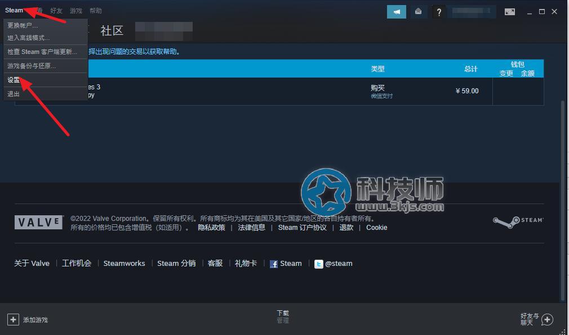Click the Facebook icon next to Steam

(274, 264)
